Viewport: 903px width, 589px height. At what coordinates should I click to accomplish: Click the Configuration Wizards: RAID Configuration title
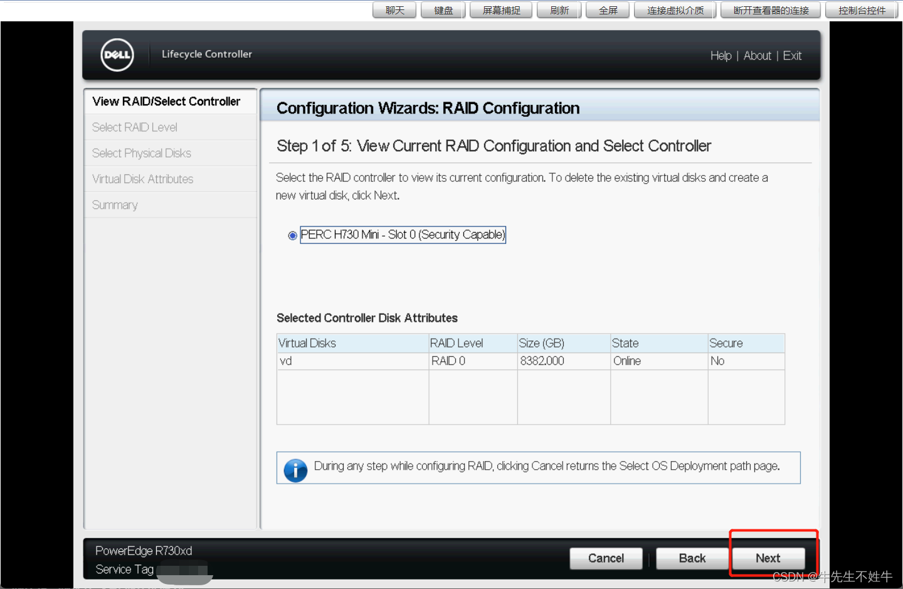(428, 109)
